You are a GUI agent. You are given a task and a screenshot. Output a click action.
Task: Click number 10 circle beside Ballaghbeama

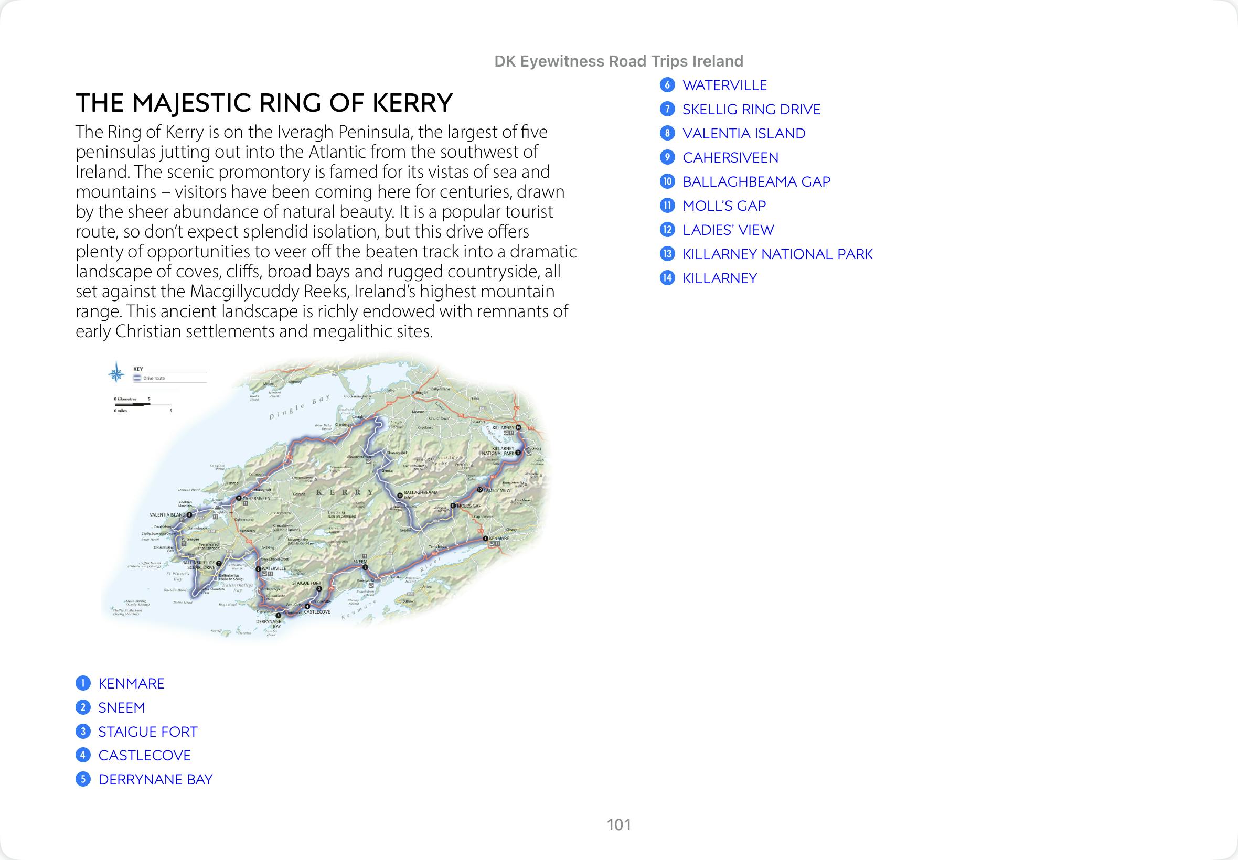coord(667,181)
